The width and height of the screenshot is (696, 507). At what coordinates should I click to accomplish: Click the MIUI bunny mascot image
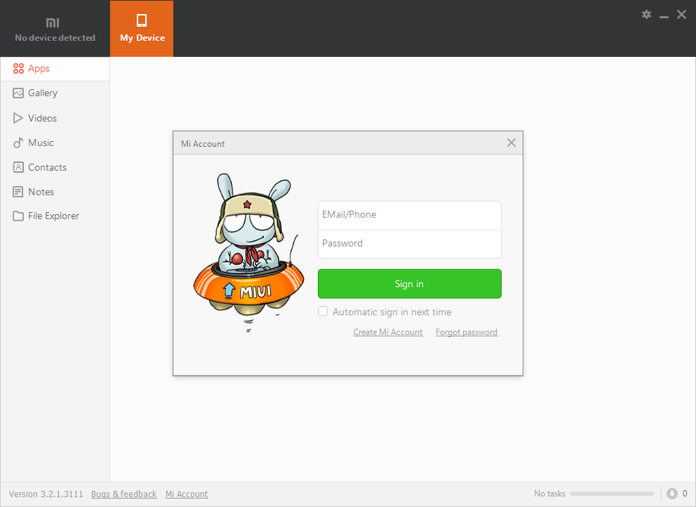tap(248, 252)
